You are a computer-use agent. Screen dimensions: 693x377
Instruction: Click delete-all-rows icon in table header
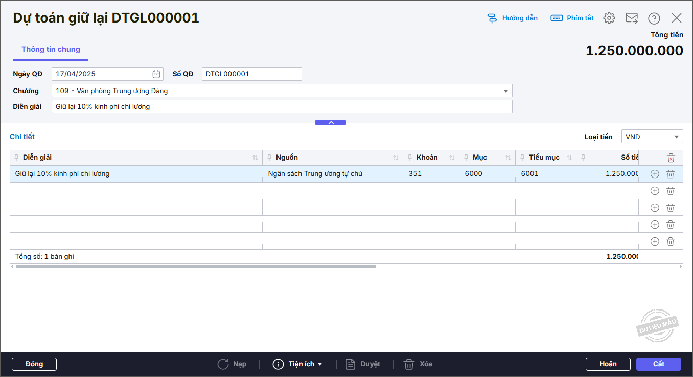pos(671,158)
